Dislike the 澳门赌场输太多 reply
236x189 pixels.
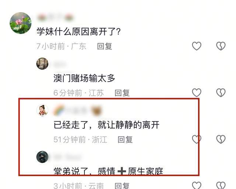click(221, 93)
